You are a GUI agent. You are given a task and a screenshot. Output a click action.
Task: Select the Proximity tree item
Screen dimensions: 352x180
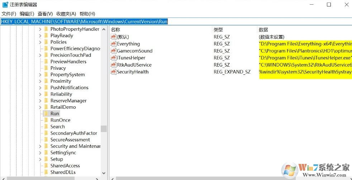point(61,81)
